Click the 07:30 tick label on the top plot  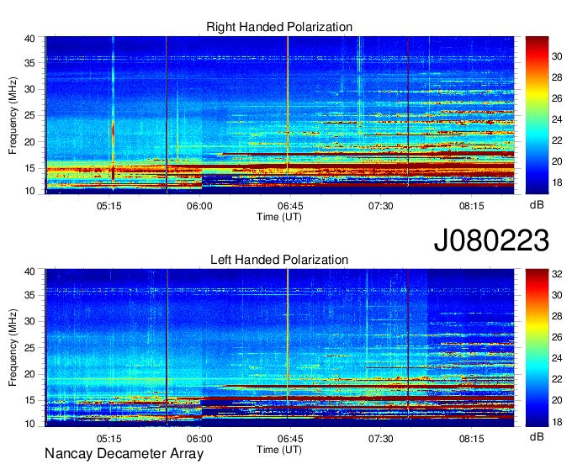pos(380,206)
